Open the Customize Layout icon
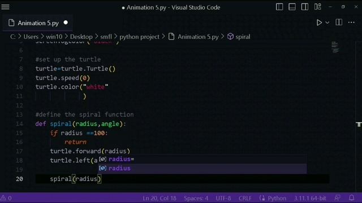 pos(318,7)
